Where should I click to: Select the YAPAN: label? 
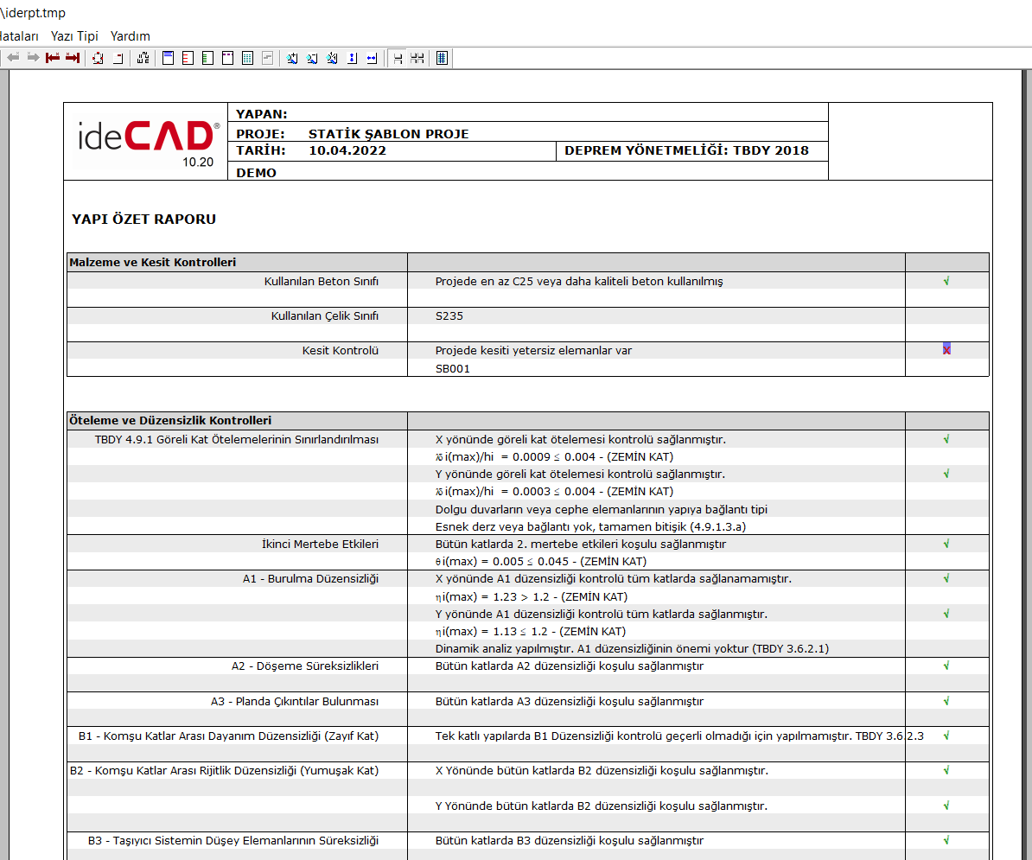click(261, 114)
